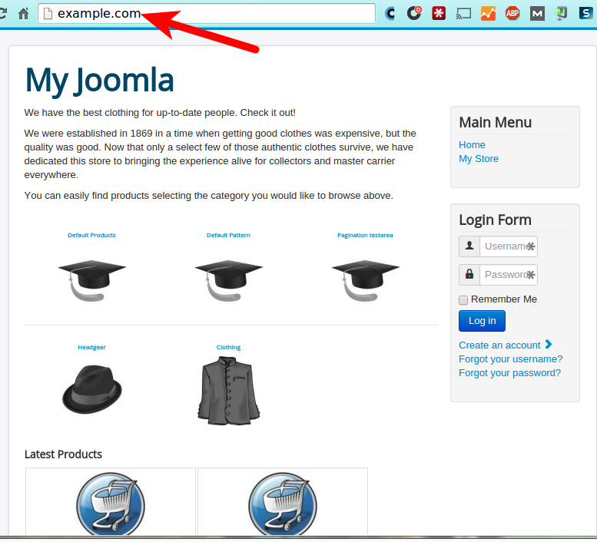
Task: Open the Default Pattern category link
Action: pyautogui.click(x=228, y=235)
